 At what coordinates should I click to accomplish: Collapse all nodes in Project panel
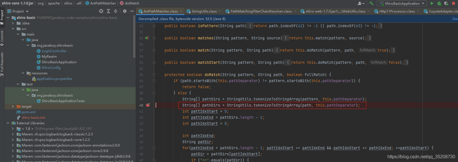click(x=116, y=11)
